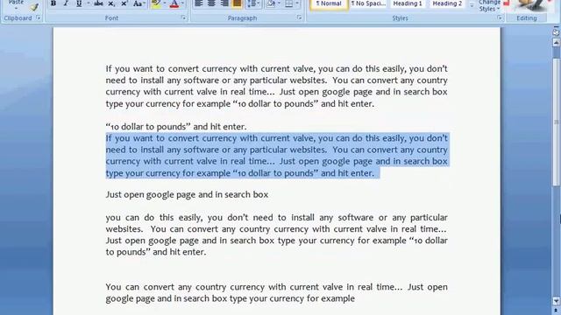Open the Change Case menu
Screen dimensions: 561x315
[138, 3]
